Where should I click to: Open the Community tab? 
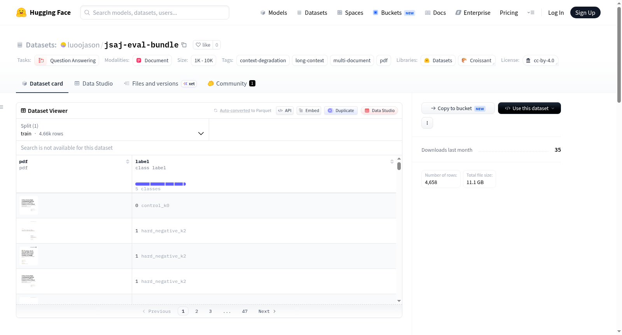click(232, 84)
